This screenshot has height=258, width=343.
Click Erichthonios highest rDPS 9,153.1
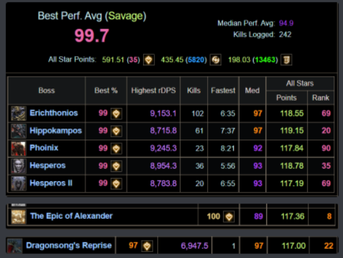pyautogui.click(x=163, y=113)
